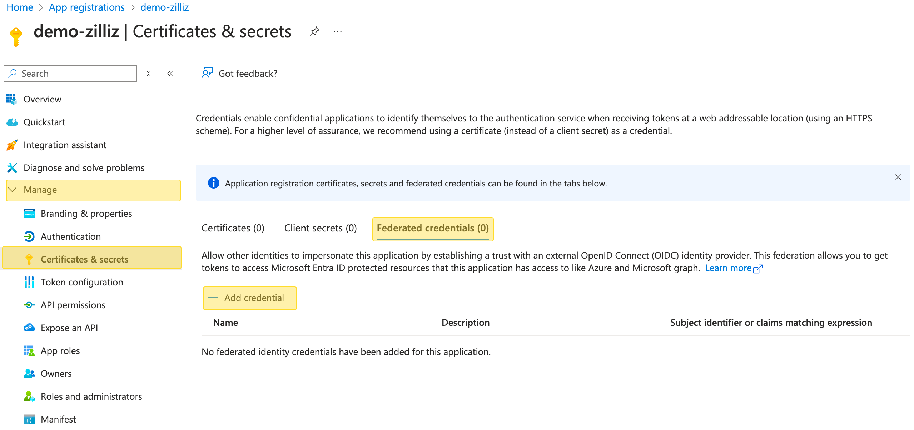
Task: Launch the Integration assistant
Action: pyautogui.click(x=65, y=145)
